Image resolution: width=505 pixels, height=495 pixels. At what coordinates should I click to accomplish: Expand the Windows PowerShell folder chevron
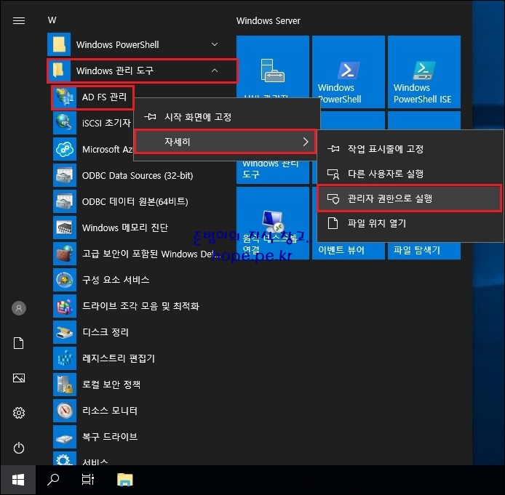pyautogui.click(x=215, y=44)
